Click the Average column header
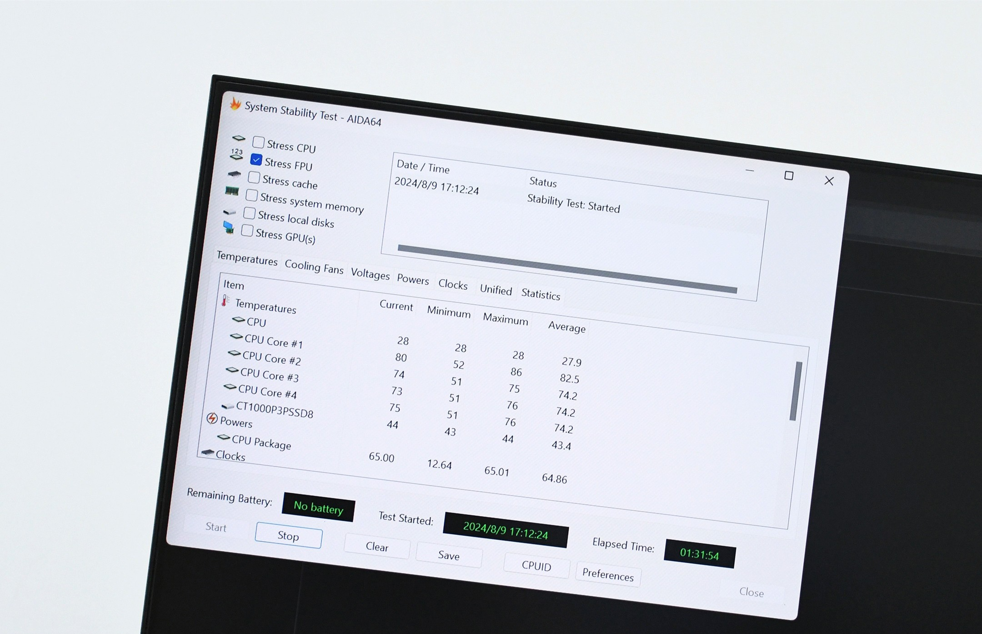The height and width of the screenshot is (634, 982). (566, 327)
